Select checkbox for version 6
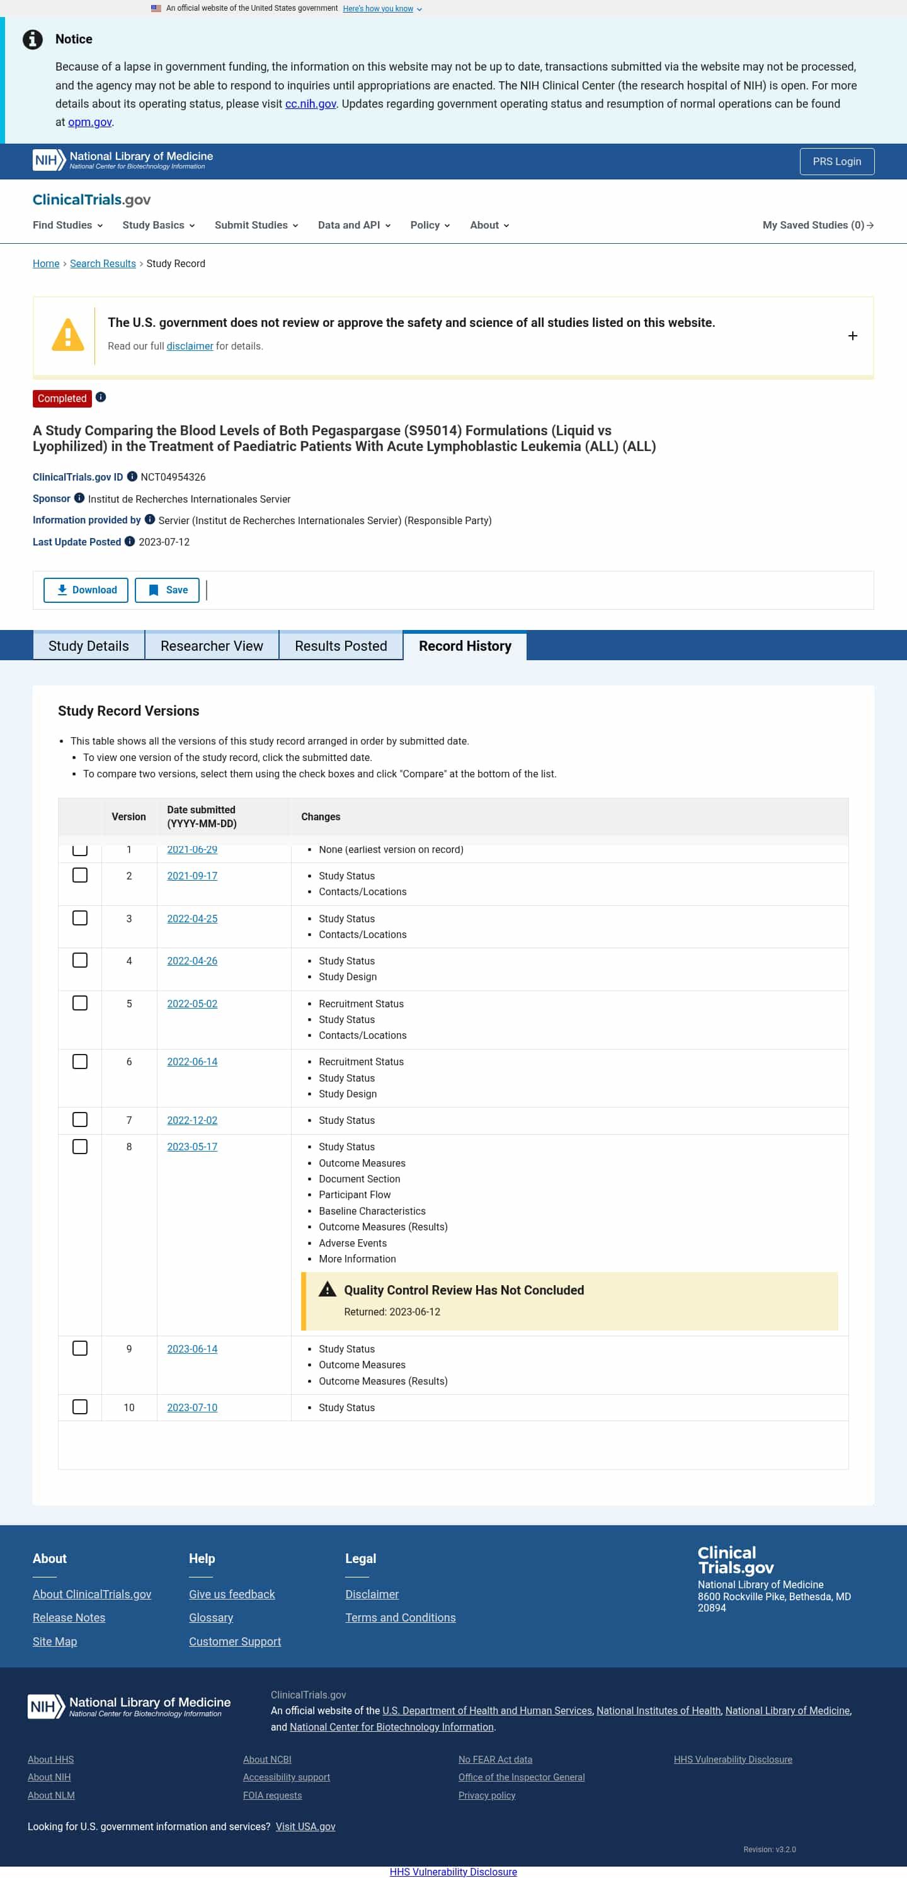Screen dimensions: 907x1878 pyautogui.click(x=80, y=1062)
